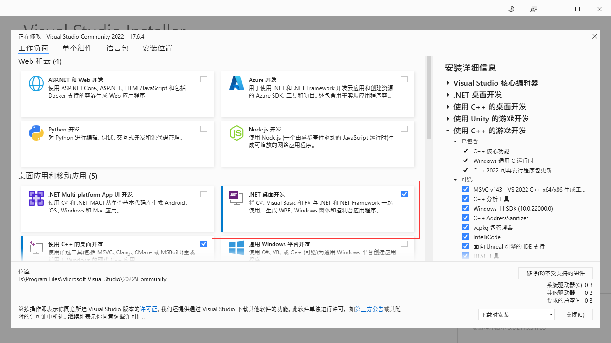
Task: Select C++ 2022 可再发行程序包更新 item
Action: [x=513, y=170]
